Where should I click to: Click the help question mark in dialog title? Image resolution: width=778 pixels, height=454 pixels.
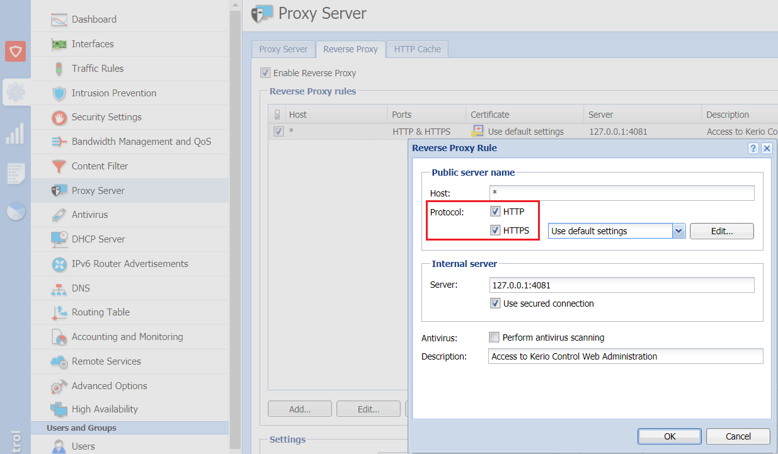pyautogui.click(x=753, y=148)
